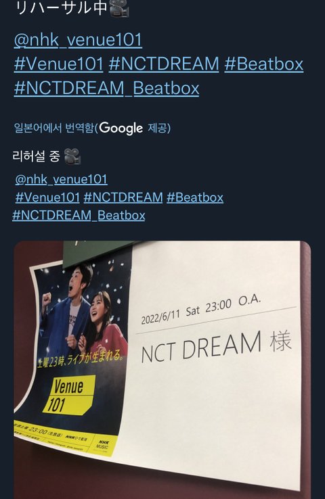This screenshot has width=325, height=499.
Task: Tap #NCTDREAM hashtag in original Japanese tweet
Action: pos(164,64)
